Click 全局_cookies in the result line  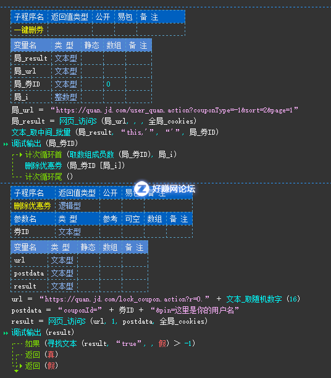coord(182,321)
